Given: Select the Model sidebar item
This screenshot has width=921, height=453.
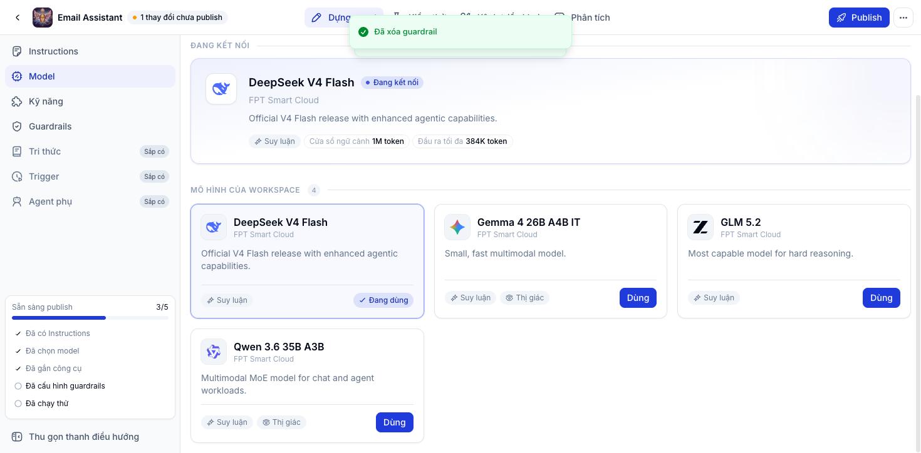Looking at the screenshot, I should tap(90, 76).
